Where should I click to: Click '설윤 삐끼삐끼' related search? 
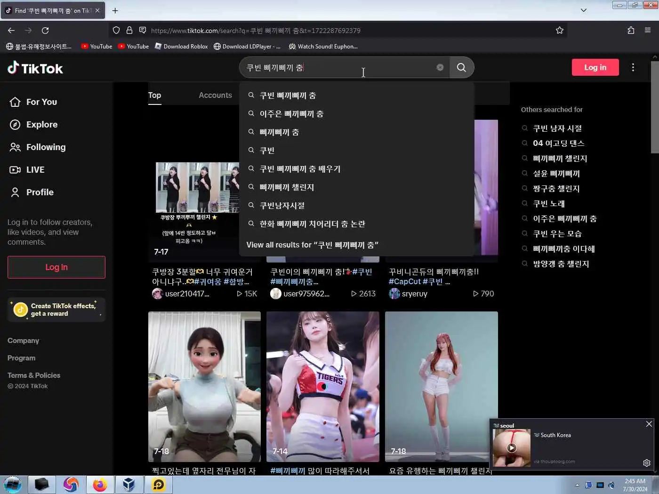coord(556,174)
